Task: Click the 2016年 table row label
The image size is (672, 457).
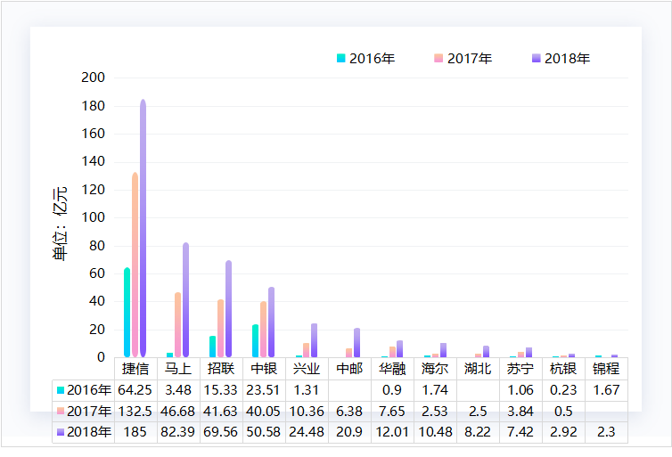Action: click(x=84, y=390)
